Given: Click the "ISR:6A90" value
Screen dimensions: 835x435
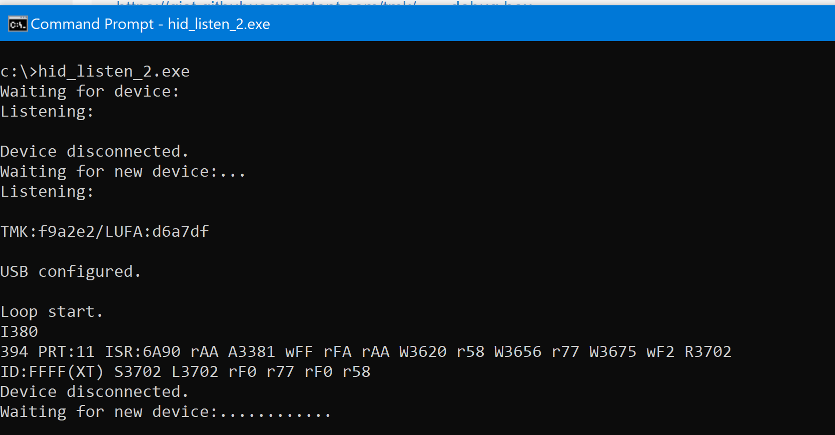Looking at the screenshot, I should [143, 352].
